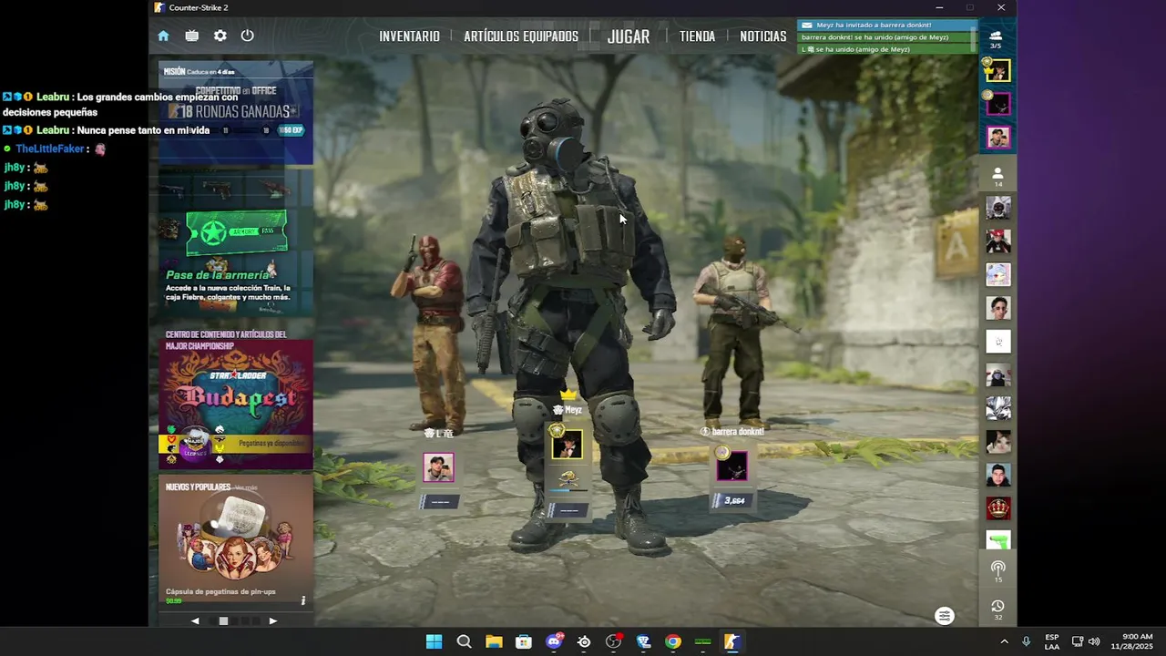Click the friend avatar with red crown image
Screen dimensions: 1166x656
[x=998, y=508]
